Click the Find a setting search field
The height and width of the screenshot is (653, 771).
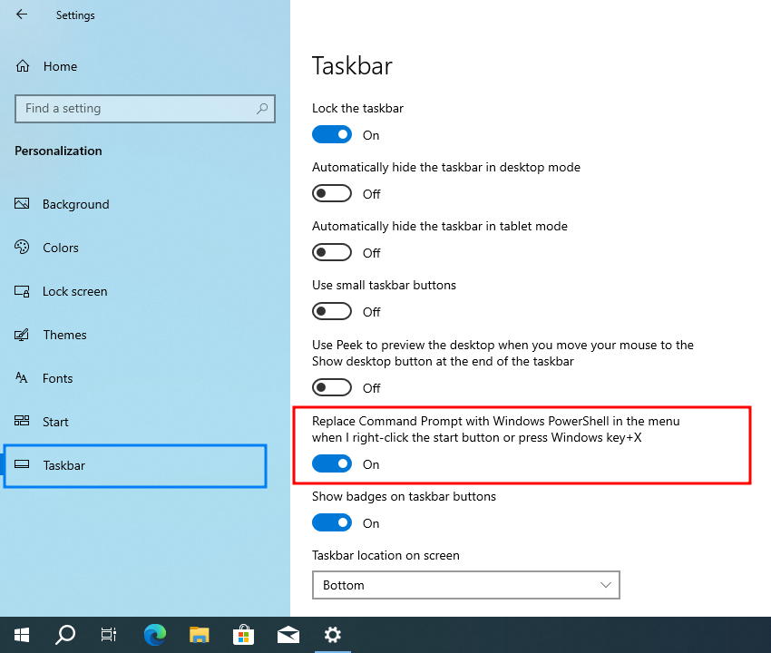coord(144,109)
